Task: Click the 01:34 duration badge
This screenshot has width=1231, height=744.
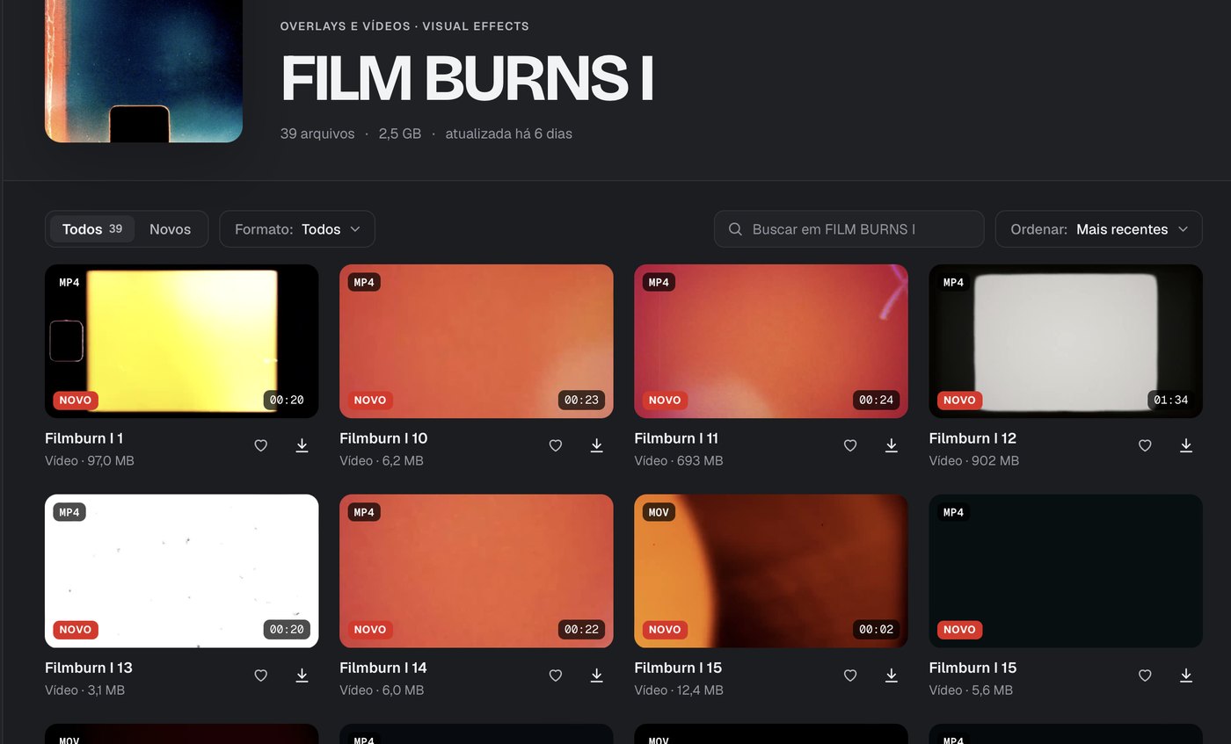Action: (x=1170, y=400)
